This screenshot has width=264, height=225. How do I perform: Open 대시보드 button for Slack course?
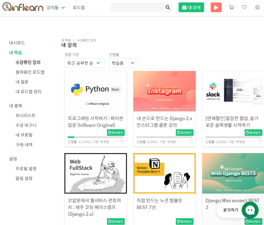click(253, 132)
